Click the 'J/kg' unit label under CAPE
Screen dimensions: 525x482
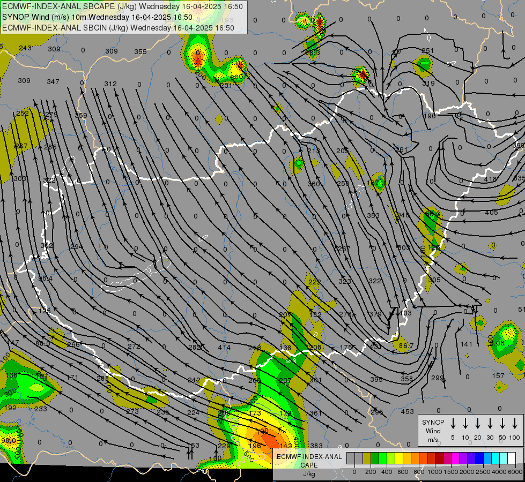coord(309,474)
